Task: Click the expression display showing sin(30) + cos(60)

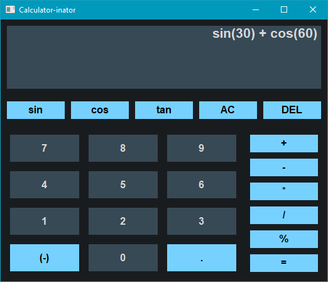Action: pos(164,57)
